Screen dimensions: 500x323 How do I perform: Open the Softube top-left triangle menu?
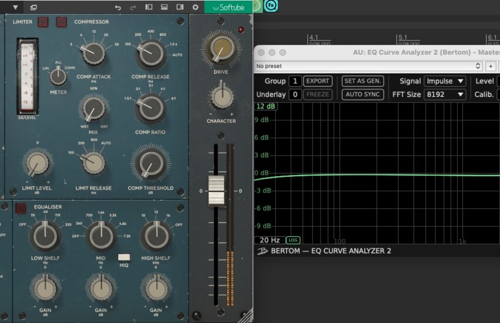pyautogui.click(x=15, y=8)
